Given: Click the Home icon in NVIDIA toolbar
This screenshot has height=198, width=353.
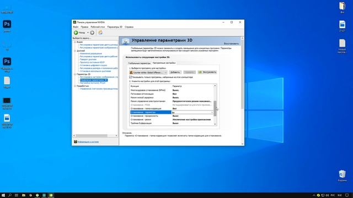Looking at the screenshot, I should tap(100, 32).
